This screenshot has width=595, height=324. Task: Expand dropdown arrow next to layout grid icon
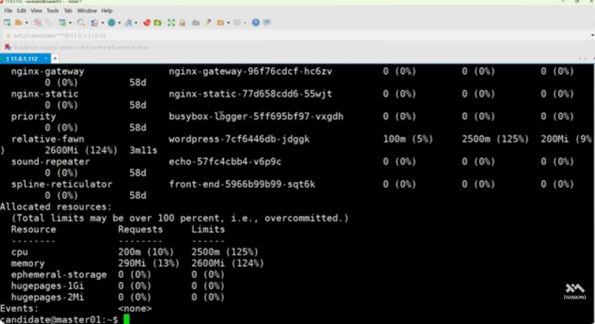coord(246,23)
